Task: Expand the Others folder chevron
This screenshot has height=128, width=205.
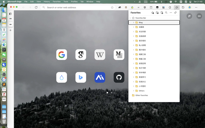Action: click(134, 91)
